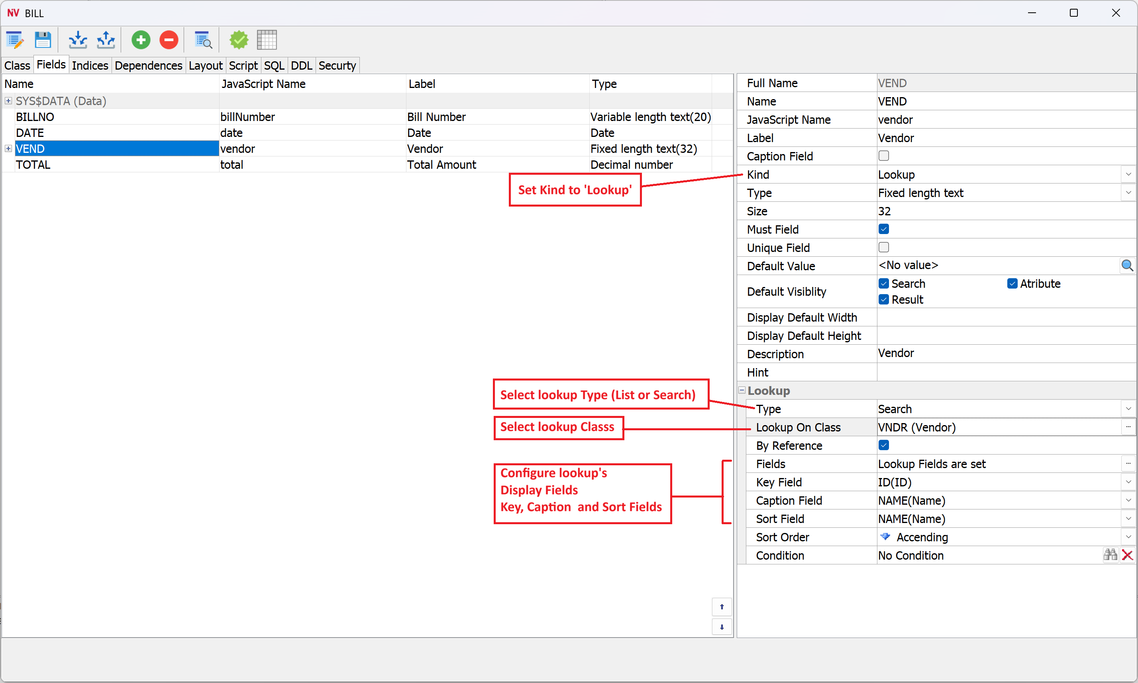
Task: Click the Default Value magnifier icon
Action: point(1127,265)
